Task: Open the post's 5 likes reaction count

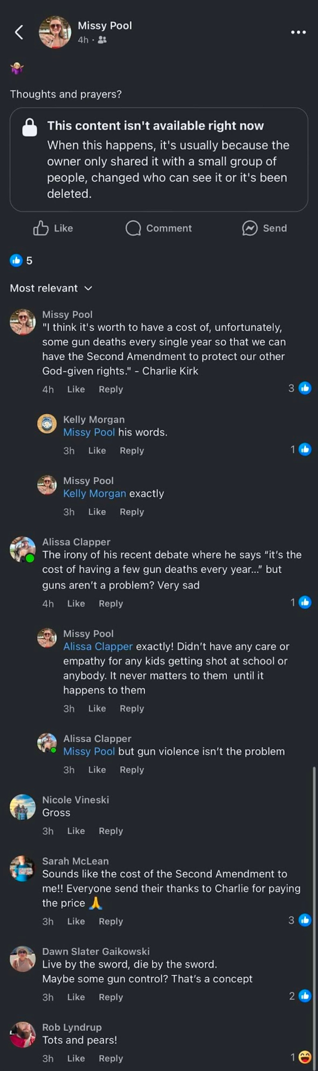Action: (x=21, y=260)
